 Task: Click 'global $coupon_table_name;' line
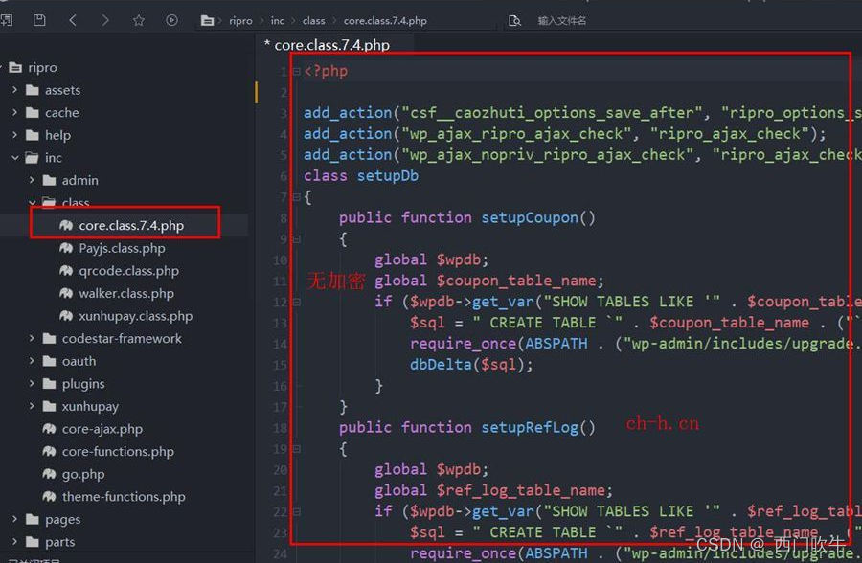pos(488,281)
